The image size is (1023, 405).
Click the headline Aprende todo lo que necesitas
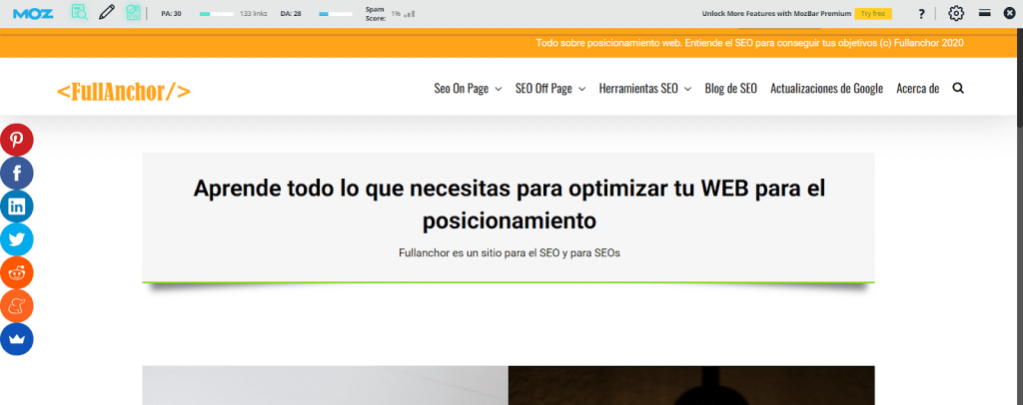point(509,204)
